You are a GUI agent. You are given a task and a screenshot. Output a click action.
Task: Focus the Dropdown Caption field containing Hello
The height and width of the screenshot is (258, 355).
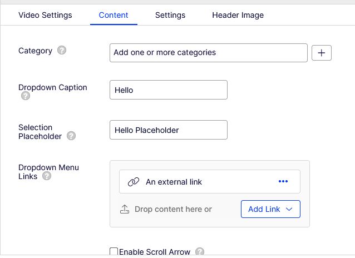coord(169,90)
